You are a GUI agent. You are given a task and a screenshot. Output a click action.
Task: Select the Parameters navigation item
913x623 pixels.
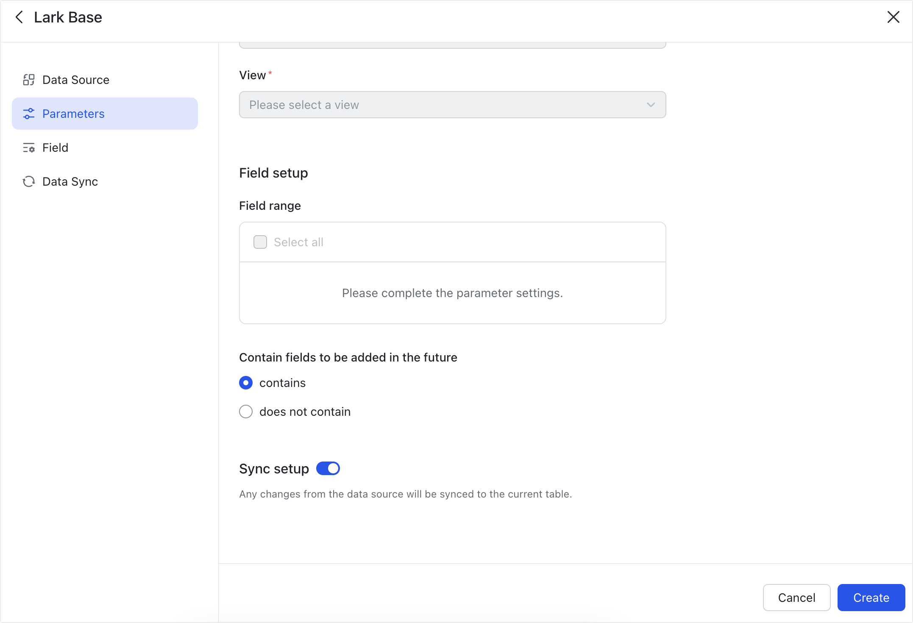point(73,114)
